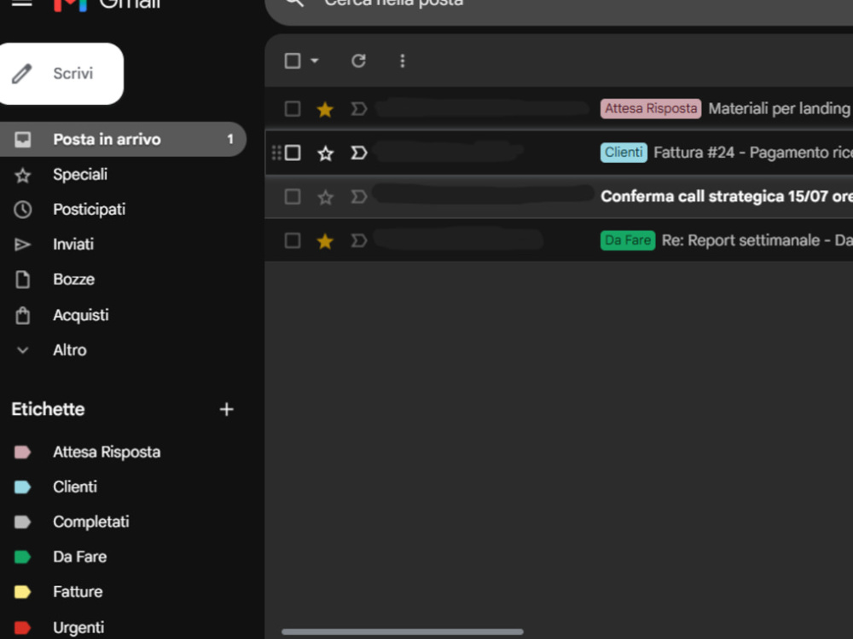Toggle importance marker on 'Conferma call strategica' email
Screen dimensions: 853x639
[x=358, y=196]
